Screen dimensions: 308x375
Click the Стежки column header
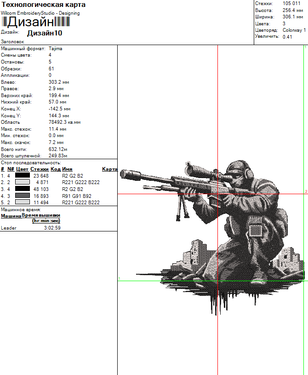click(x=40, y=169)
